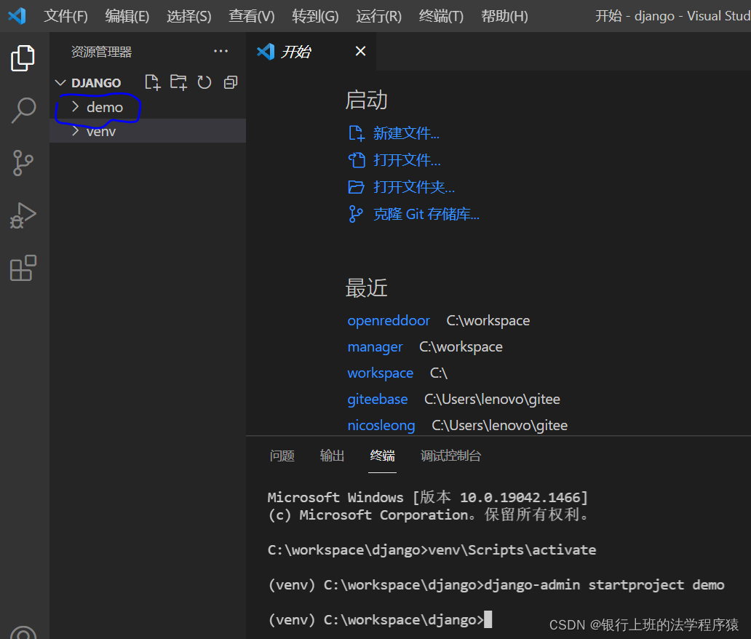Open the 文件(F) menu
This screenshot has height=639, width=751.
(65, 16)
